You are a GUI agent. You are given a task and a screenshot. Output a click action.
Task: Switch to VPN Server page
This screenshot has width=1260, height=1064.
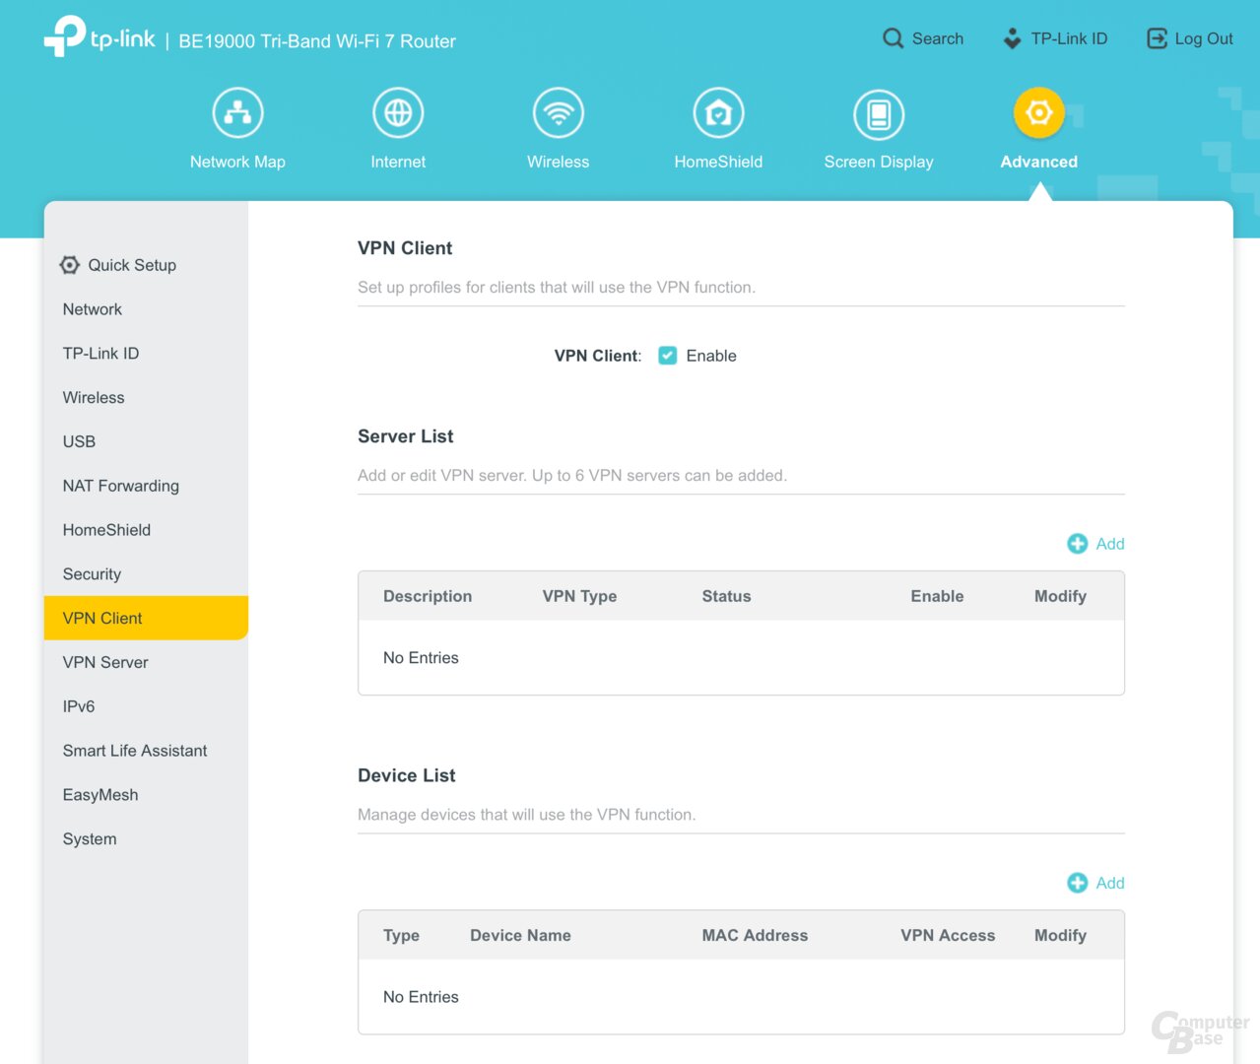point(105,662)
